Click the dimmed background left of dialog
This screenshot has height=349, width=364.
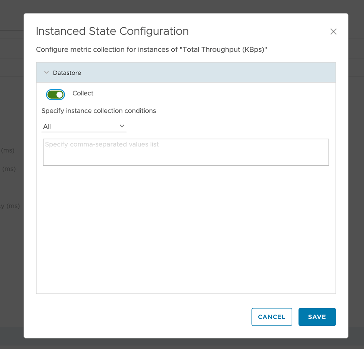[11, 112]
